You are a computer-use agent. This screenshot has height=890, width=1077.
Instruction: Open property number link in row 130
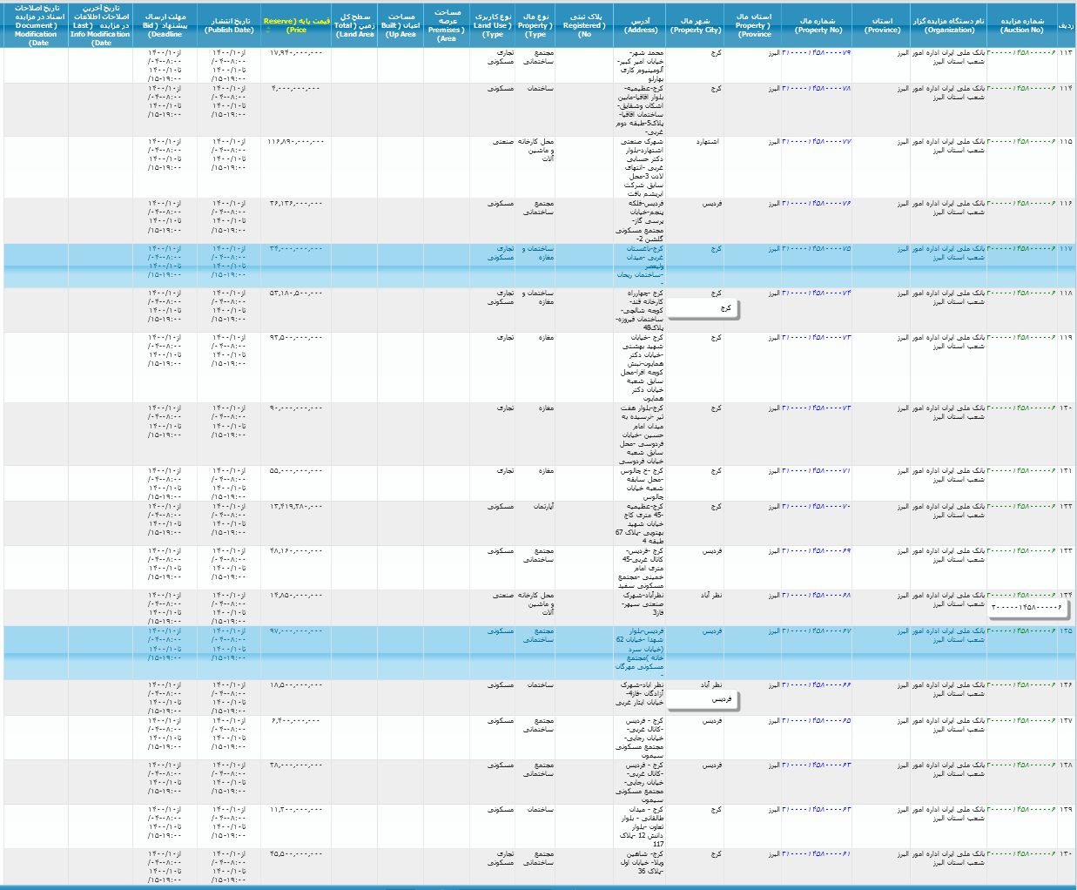pyautogui.click(x=816, y=853)
